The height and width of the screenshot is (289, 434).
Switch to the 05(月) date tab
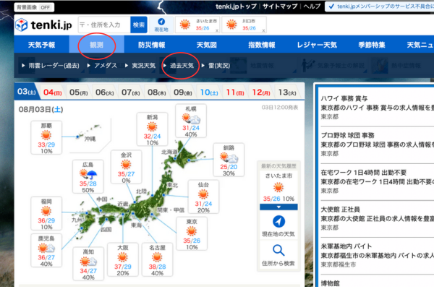pyautogui.click(x=79, y=92)
